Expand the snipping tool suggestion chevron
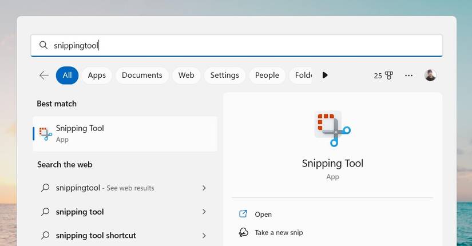 (204, 212)
